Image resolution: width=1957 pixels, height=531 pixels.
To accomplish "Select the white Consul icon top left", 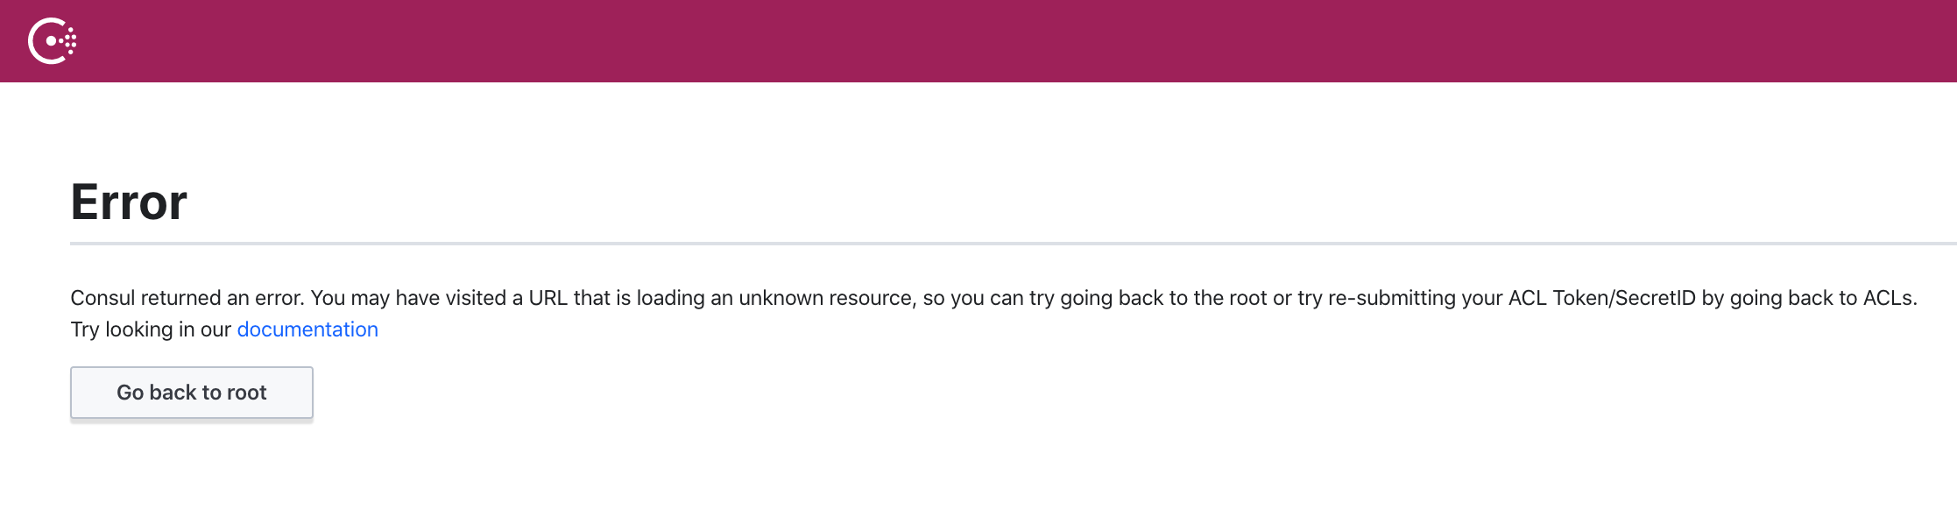I will point(54,39).
